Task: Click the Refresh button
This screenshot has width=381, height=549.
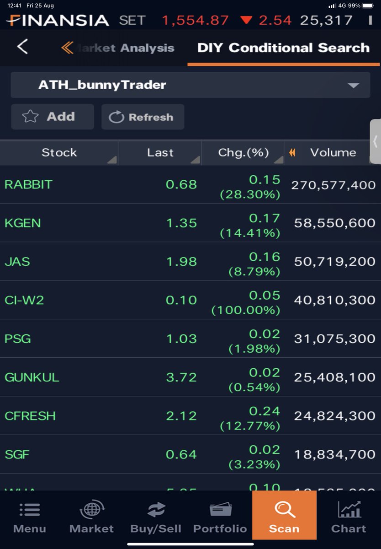Action: (143, 117)
